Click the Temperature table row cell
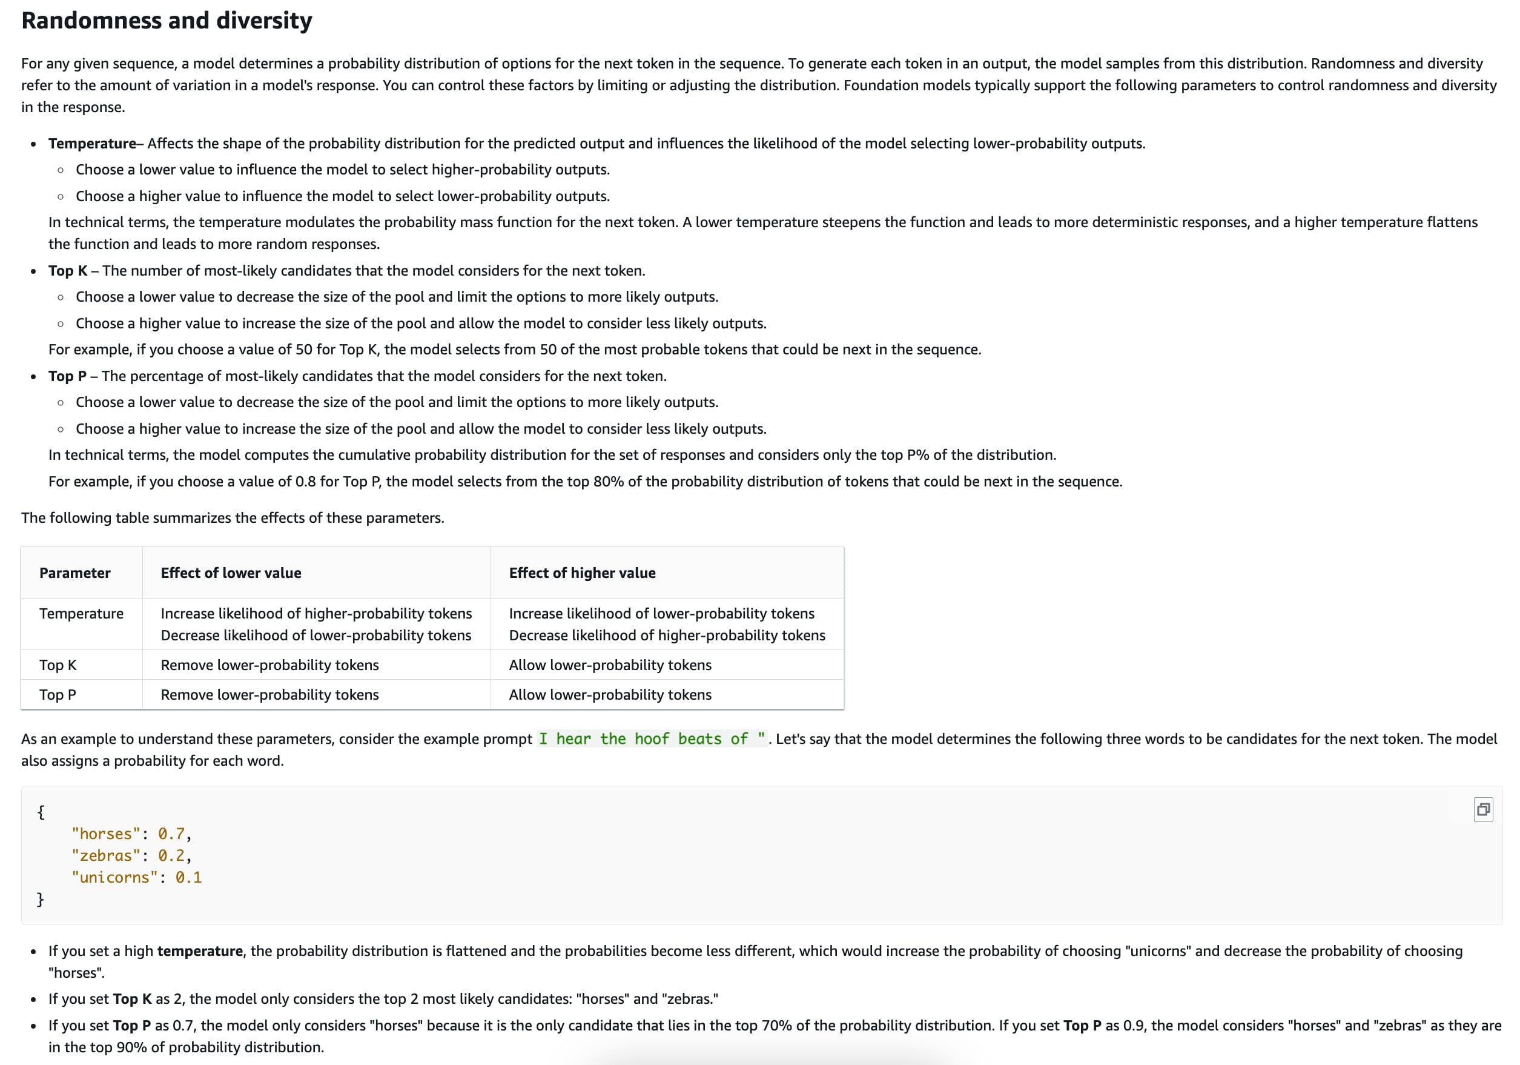This screenshot has height=1065, width=1520. pos(81,613)
